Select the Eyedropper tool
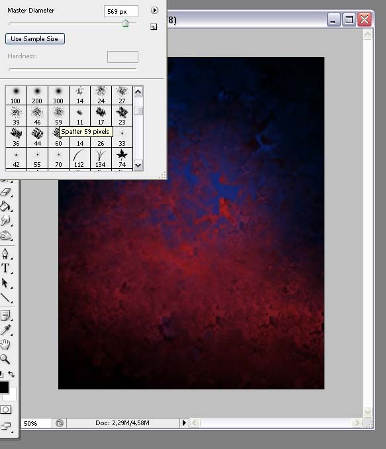Viewport: 386px width, 449px height. click(5, 330)
